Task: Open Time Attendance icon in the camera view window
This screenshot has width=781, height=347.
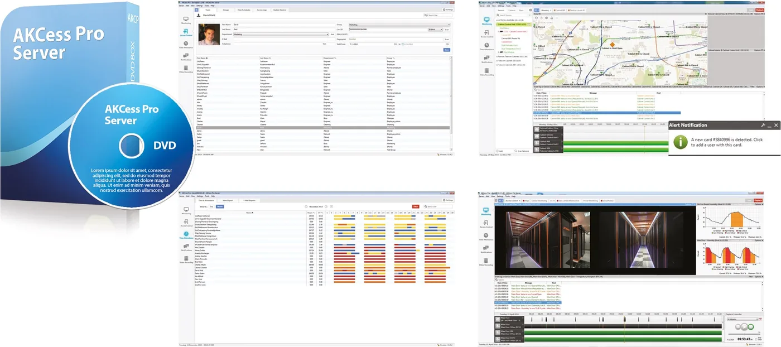Action: (x=486, y=235)
